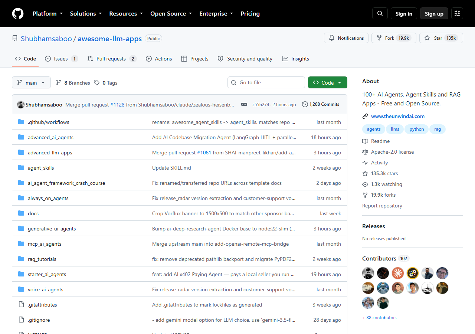Switch to the Pull requests tab

tap(112, 59)
